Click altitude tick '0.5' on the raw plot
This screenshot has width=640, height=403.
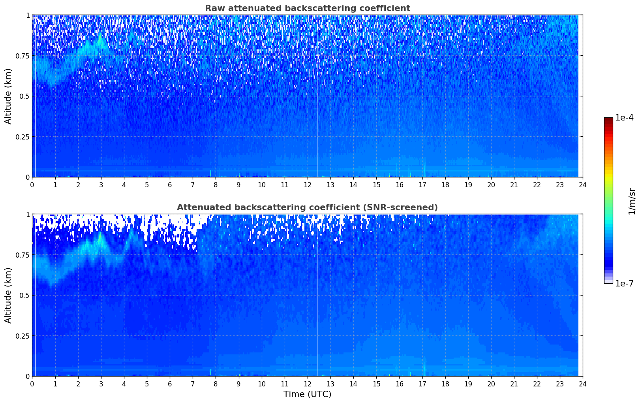24,96
